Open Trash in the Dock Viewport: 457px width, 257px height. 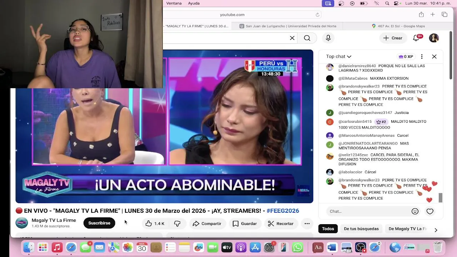[x=438, y=247]
